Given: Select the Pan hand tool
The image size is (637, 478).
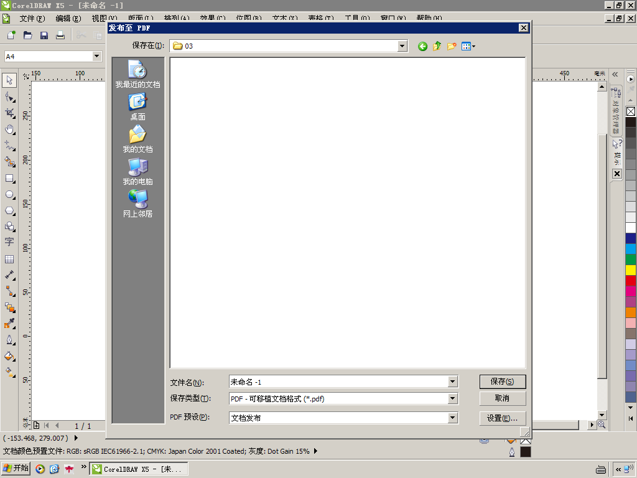Looking at the screenshot, I should 10,129.
